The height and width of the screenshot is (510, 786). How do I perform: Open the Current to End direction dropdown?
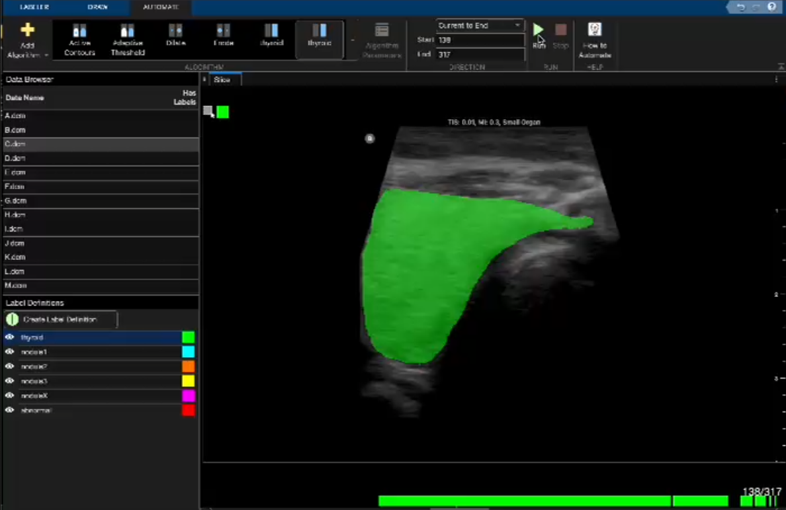pyautogui.click(x=517, y=25)
